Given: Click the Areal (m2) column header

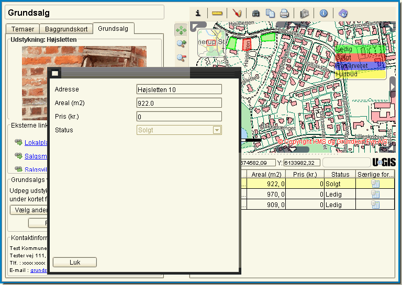Looking at the screenshot, I should click(266, 174).
